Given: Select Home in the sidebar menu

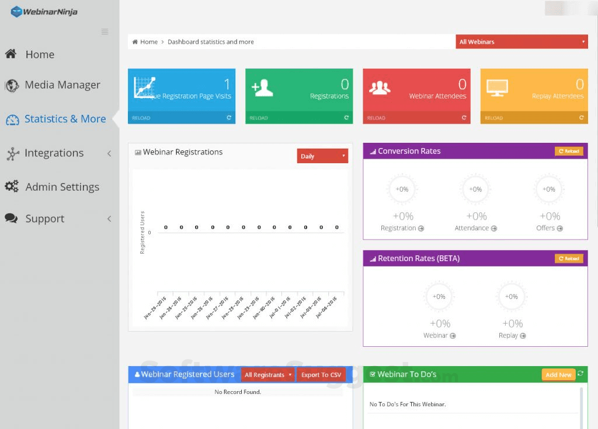Looking at the screenshot, I should (40, 54).
